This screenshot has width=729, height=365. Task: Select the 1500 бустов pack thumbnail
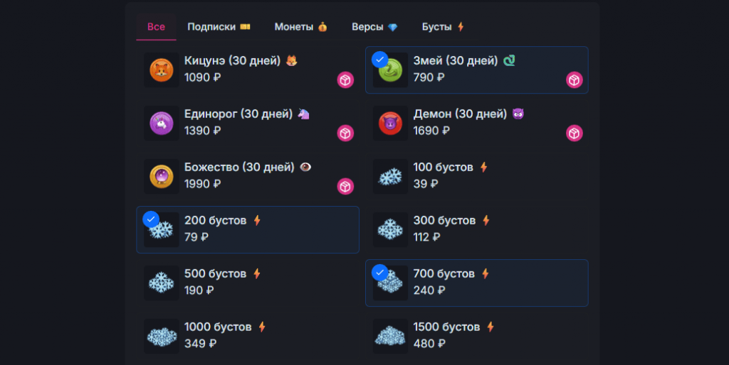click(x=391, y=336)
